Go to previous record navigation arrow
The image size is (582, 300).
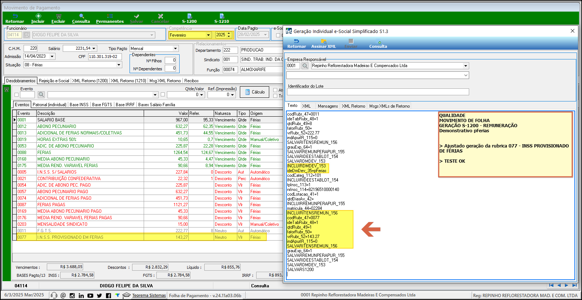coord(559,286)
